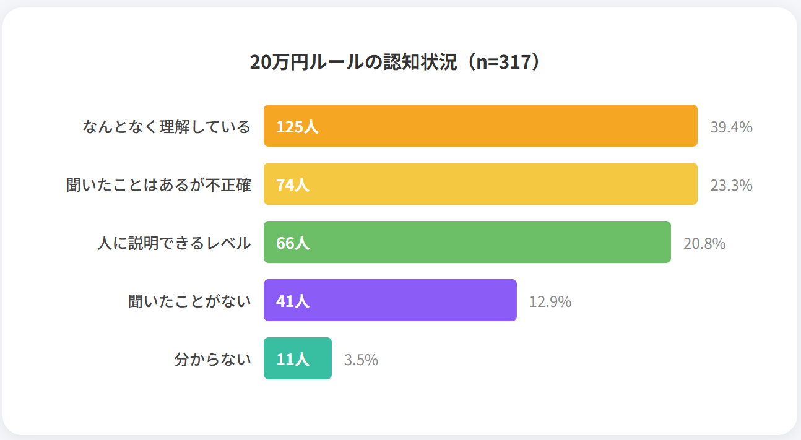
Task: Select the "聞いたことはあるが不正確" category label
Action: point(158,185)
